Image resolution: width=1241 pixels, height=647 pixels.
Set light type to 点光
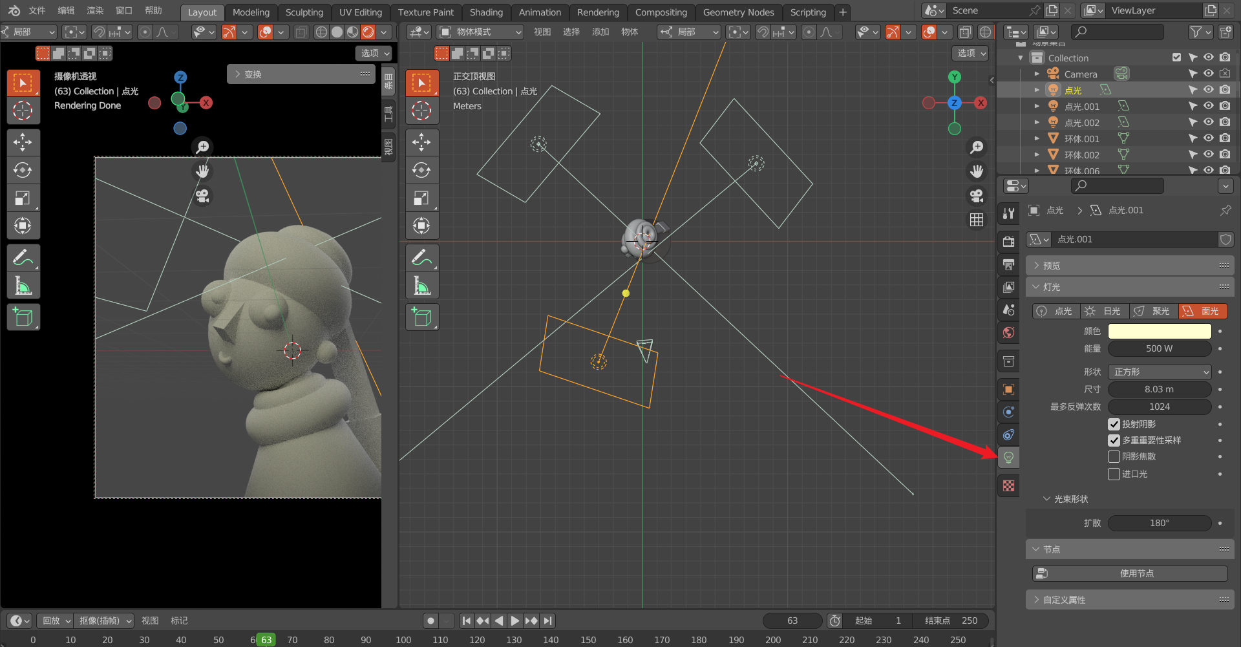tap(1056, 311)
